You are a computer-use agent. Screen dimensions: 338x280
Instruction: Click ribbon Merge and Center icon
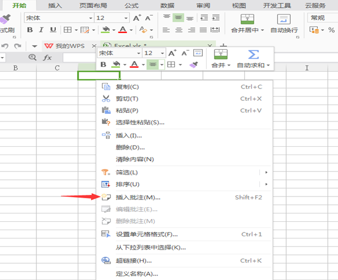(x=247, y=19)
